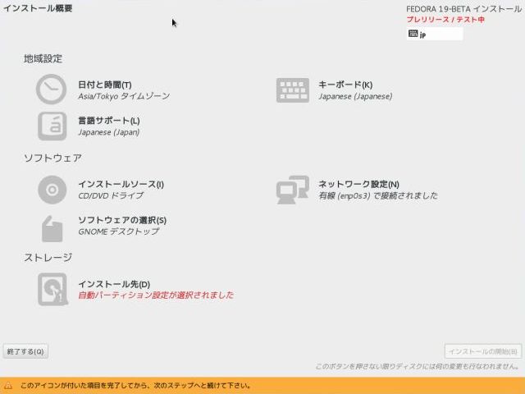The height and width of the screenshot is (394, 525).
Task: Select the 言語サポート(L) label
Action: [x=109, y=121]
